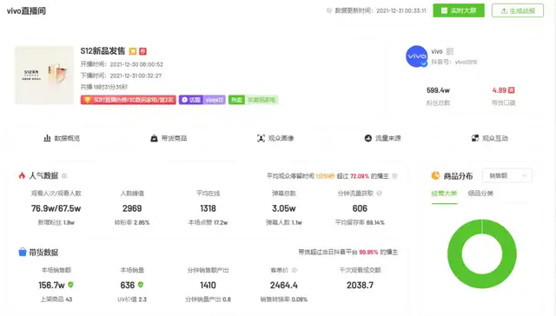Click the 2969 人数峰值 value
The width and height of the screenshot is (556, 316).
[132, 208]
